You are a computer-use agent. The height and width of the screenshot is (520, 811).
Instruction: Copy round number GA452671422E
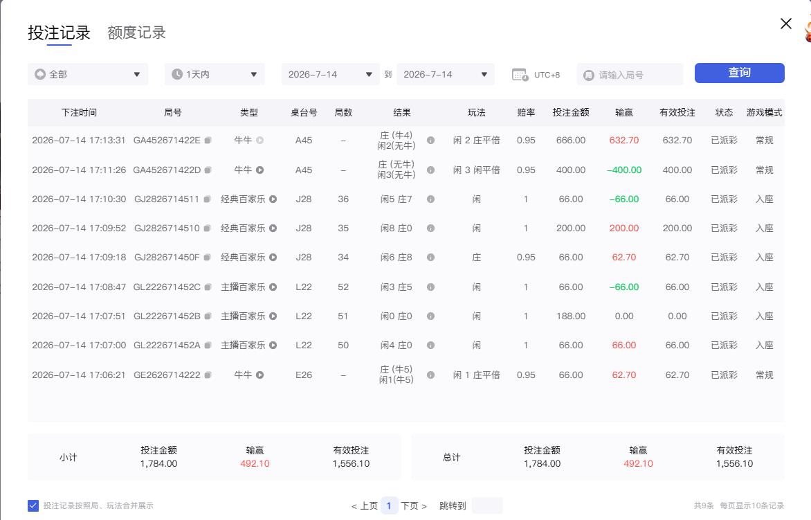point(208,141)
